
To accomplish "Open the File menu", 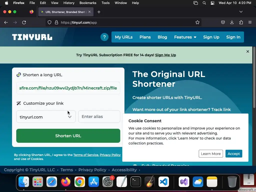I will click(x=32, y=3).
